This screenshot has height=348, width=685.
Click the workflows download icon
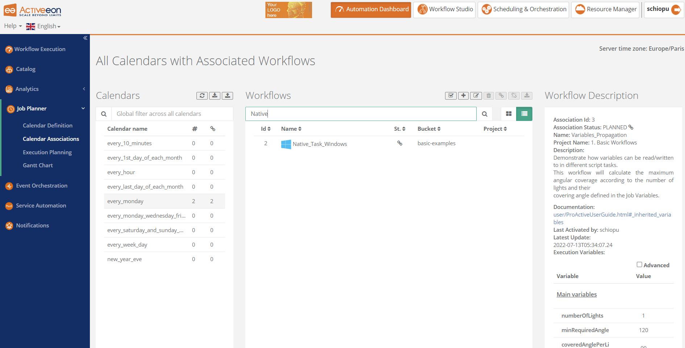[527, 96]
